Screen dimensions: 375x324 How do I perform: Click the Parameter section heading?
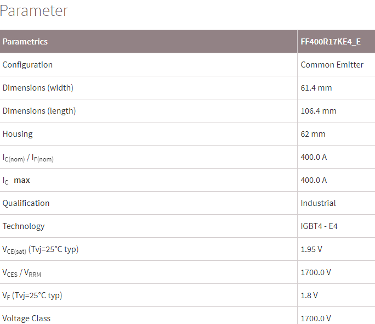coord(34,11)
